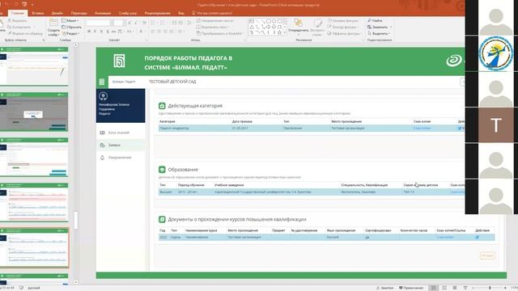Click the 'Что вы хотите сделать' search box
Viewport: 518px width, 291px height.
[212, 13]
